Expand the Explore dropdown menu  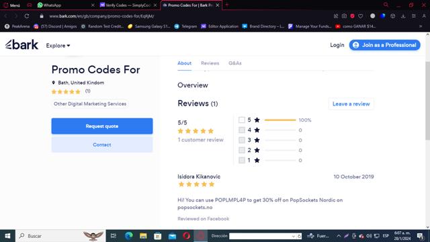click(x=58, y=46)
